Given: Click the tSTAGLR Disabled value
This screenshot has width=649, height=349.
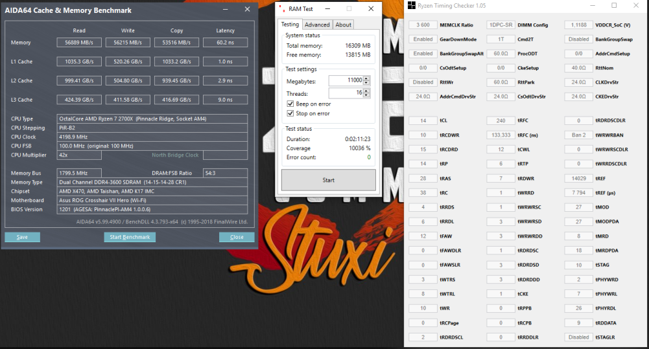Looking at the screenshot, I should click(578, 337).
